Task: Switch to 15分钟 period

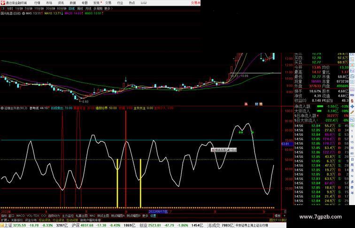Action: tap(39, 8)
